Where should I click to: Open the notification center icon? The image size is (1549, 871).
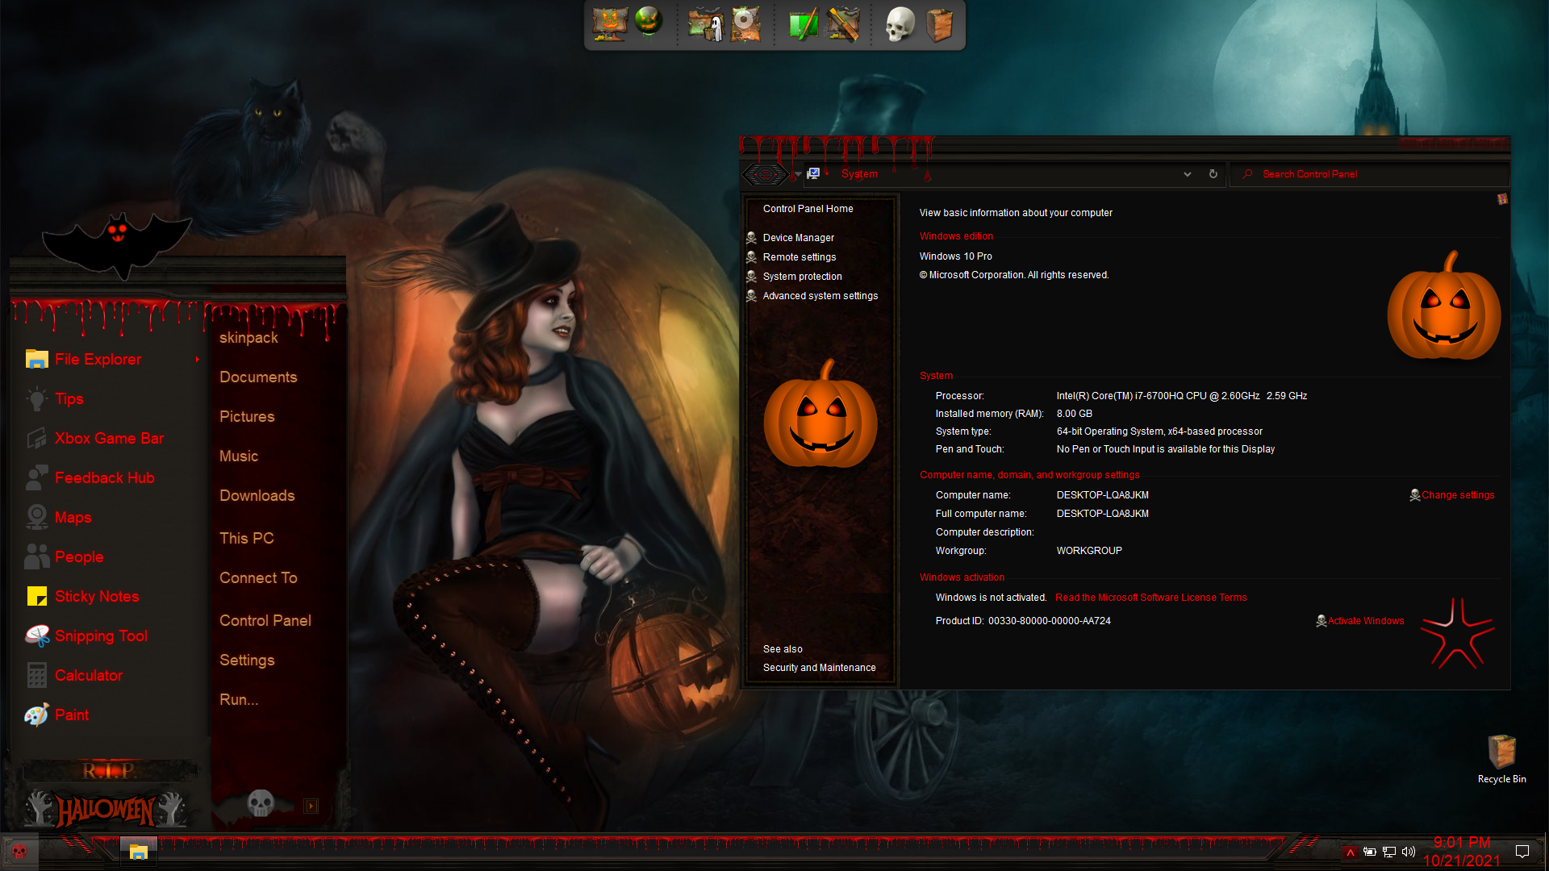click(1522, 852)
